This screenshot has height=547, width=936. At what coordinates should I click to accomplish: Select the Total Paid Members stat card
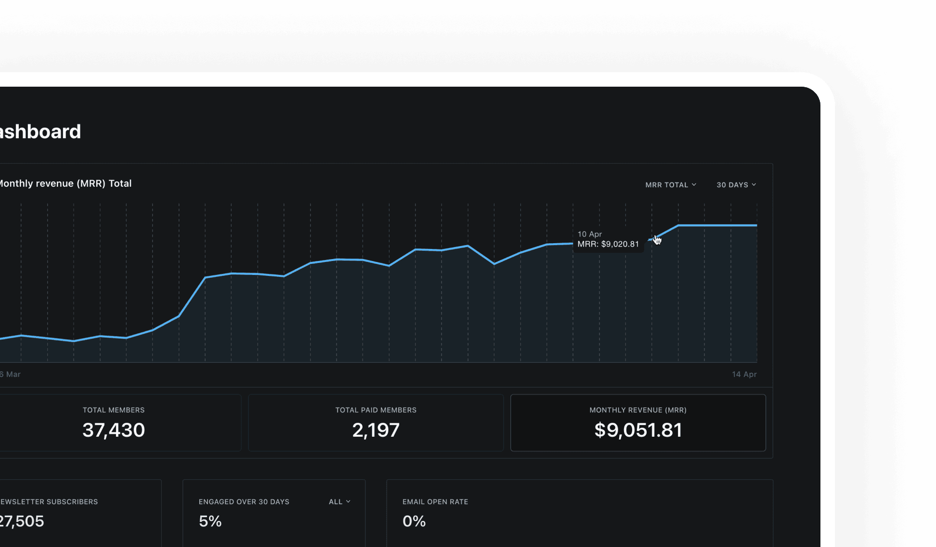click(x=376, y=423)
